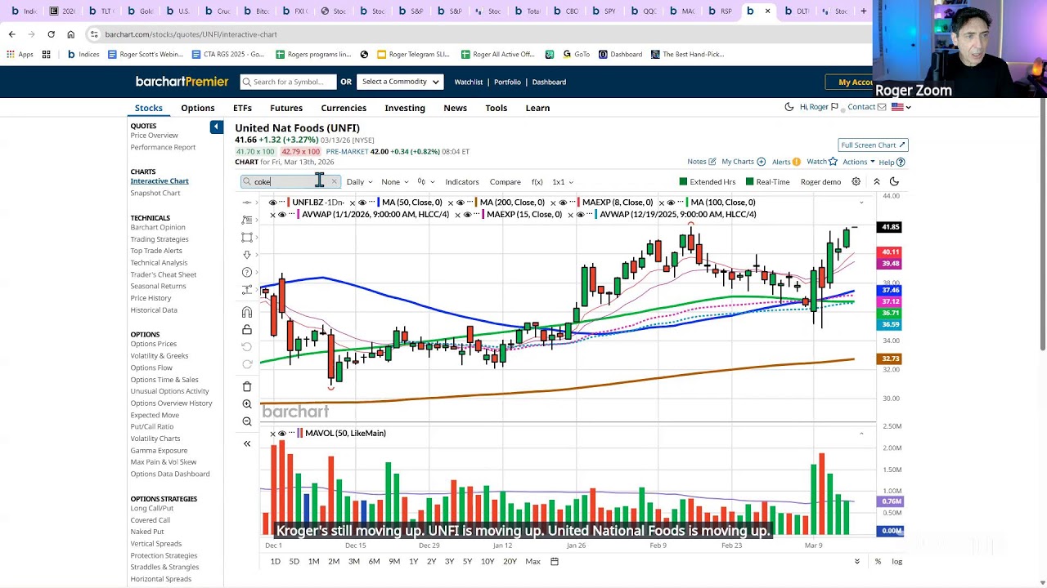This screenshot has height=588, width=1047.
Task: Zoom out of the chart
Action: coord(247,421)
